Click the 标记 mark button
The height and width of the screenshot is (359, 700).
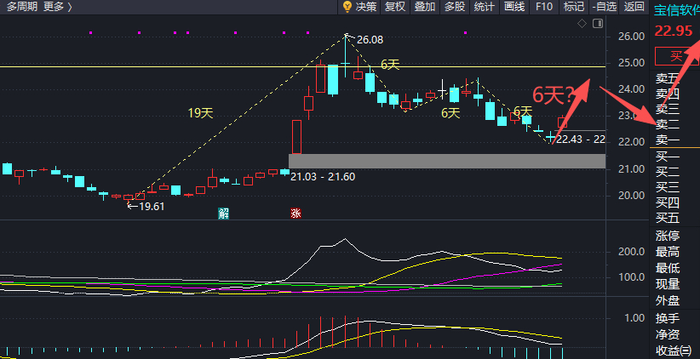pos(574,6)
